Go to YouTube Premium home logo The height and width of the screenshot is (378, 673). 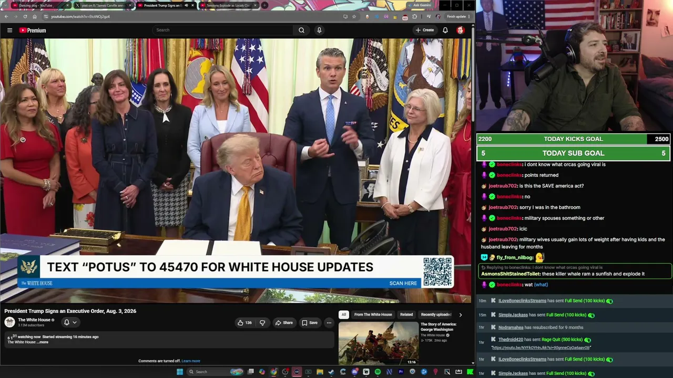pos(33,30)
